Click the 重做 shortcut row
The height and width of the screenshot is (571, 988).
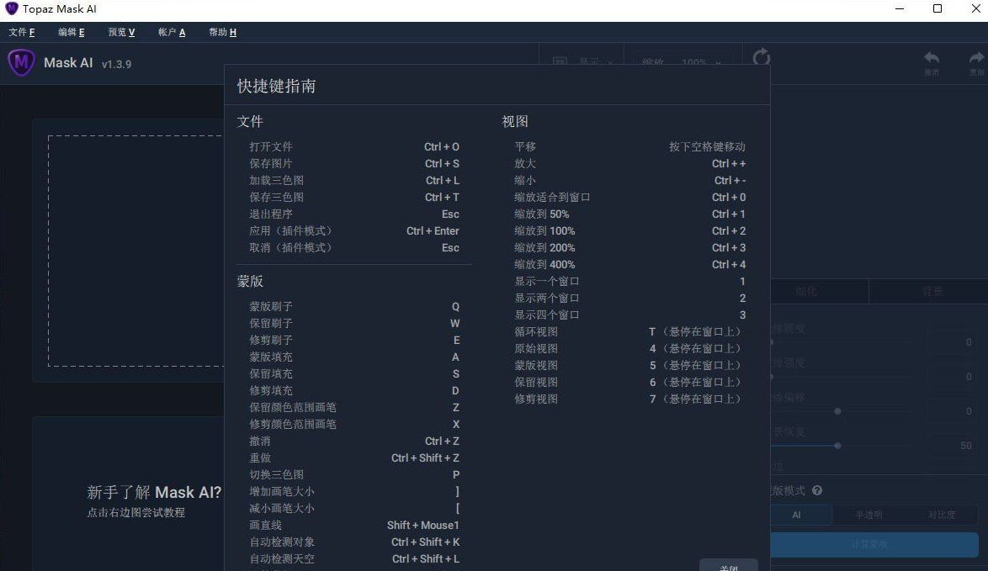point(354,458)
